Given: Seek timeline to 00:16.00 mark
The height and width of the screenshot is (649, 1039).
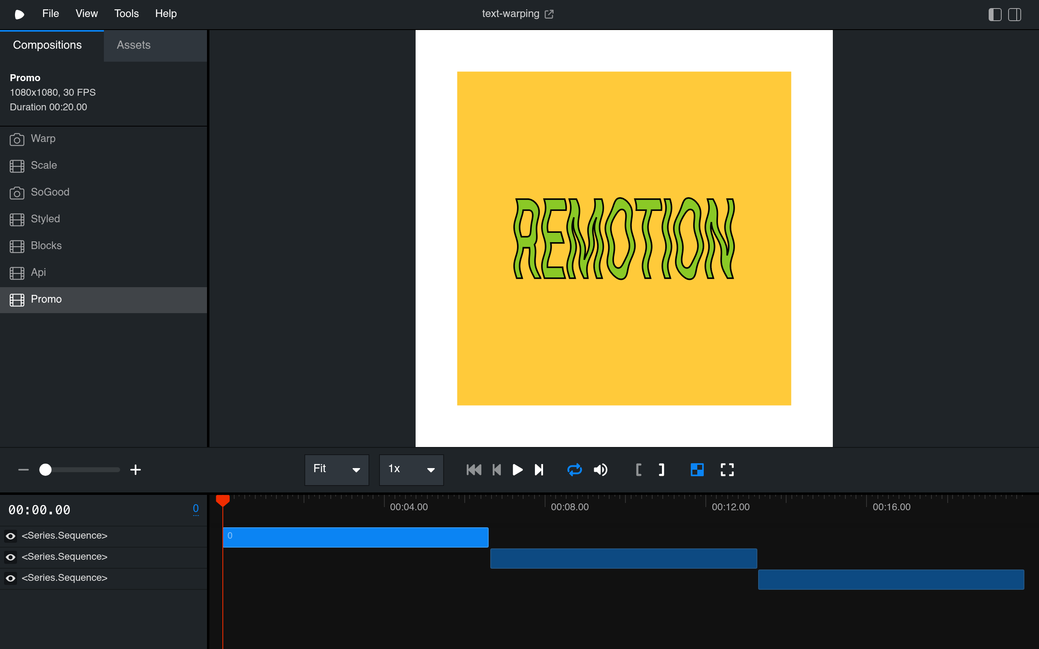Looking at the screenshot, I should pos(892,507).
